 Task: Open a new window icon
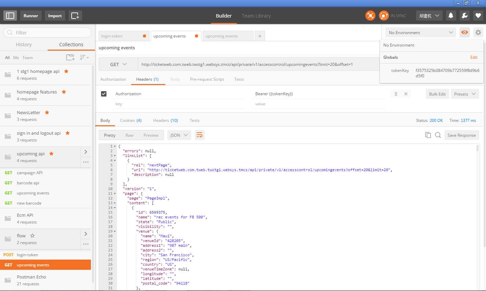[x=75, y=16]
